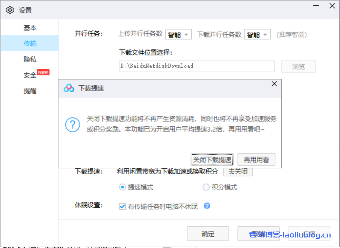Toggle 有传输任务时电脑不休眠 checkbox
Viewport: 340px width, 248px height.
[122, 207]
